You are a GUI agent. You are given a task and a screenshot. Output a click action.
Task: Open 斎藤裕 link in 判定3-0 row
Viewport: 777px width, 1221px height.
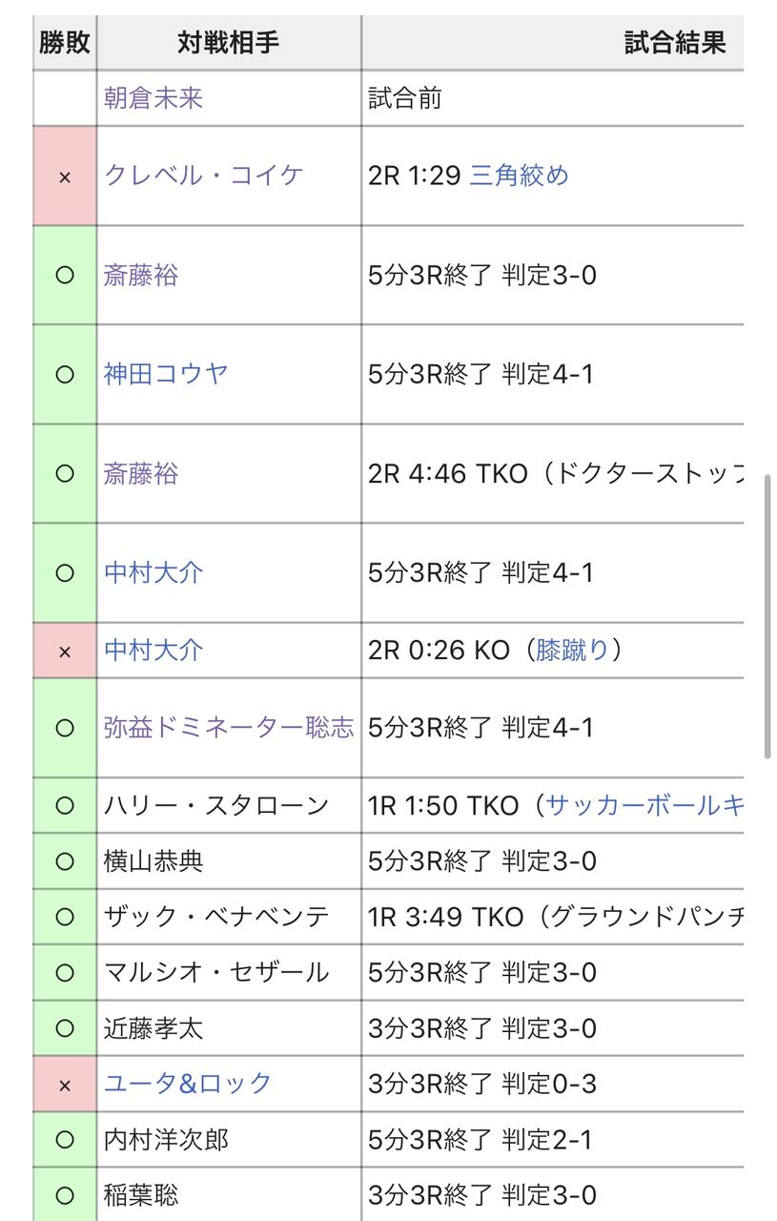(141, 276)
